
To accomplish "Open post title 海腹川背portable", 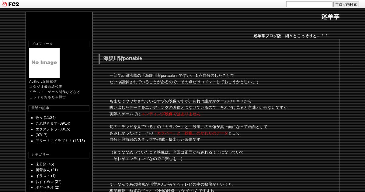I will [x=123, y=58].
